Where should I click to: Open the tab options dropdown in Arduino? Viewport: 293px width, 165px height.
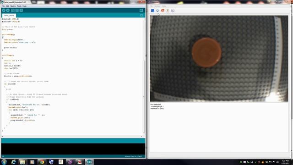[x=141, y=15]
